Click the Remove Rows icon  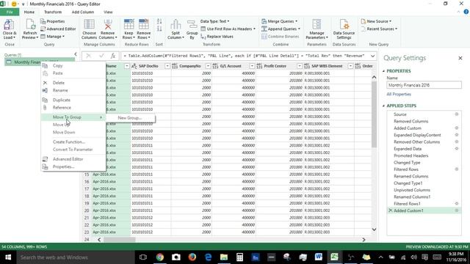coord(144,24)
